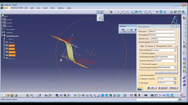This screenshot has width=188, height=105.
Task: Click the 3D compass in the viewport corner
Action: 175,20
